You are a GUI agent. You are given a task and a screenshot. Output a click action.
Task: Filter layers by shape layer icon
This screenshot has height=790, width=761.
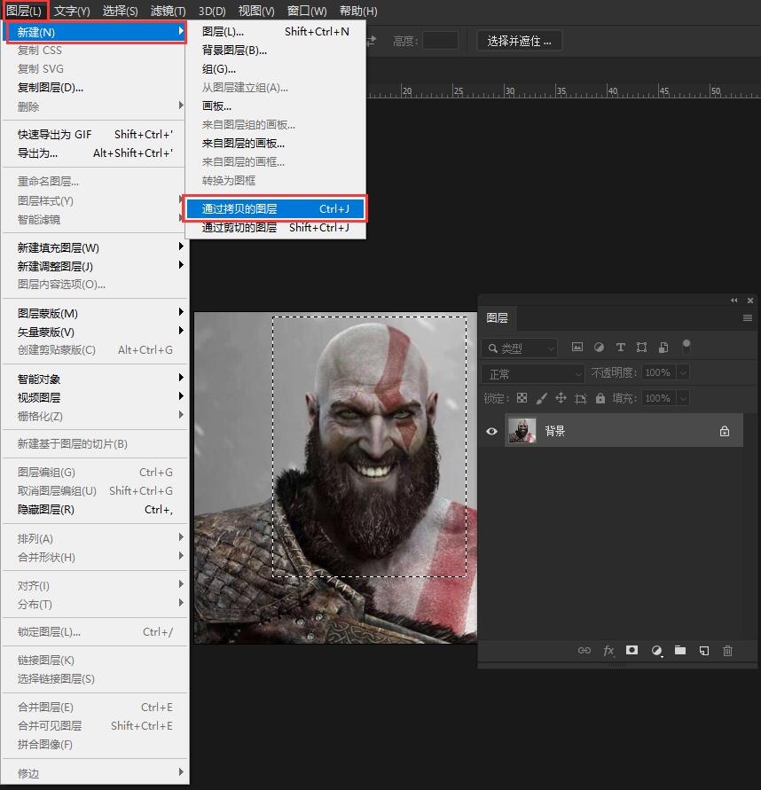(x=641, y=348)
